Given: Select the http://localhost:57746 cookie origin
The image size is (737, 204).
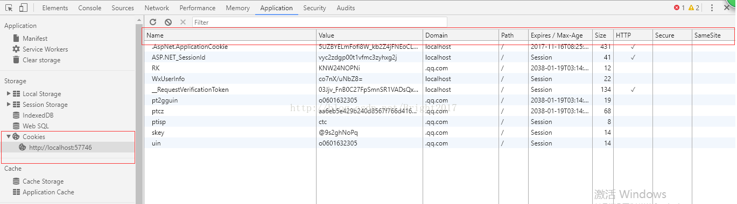Looking at the screenshot, I should coord(60,147).
